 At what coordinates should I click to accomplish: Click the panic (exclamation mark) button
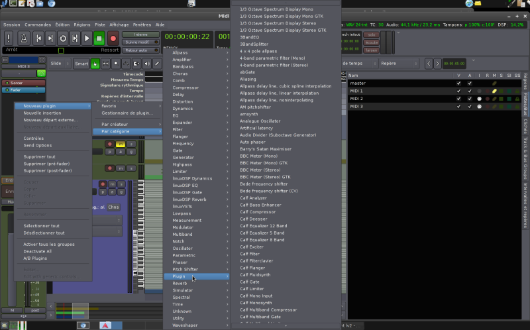coord(9,38)
